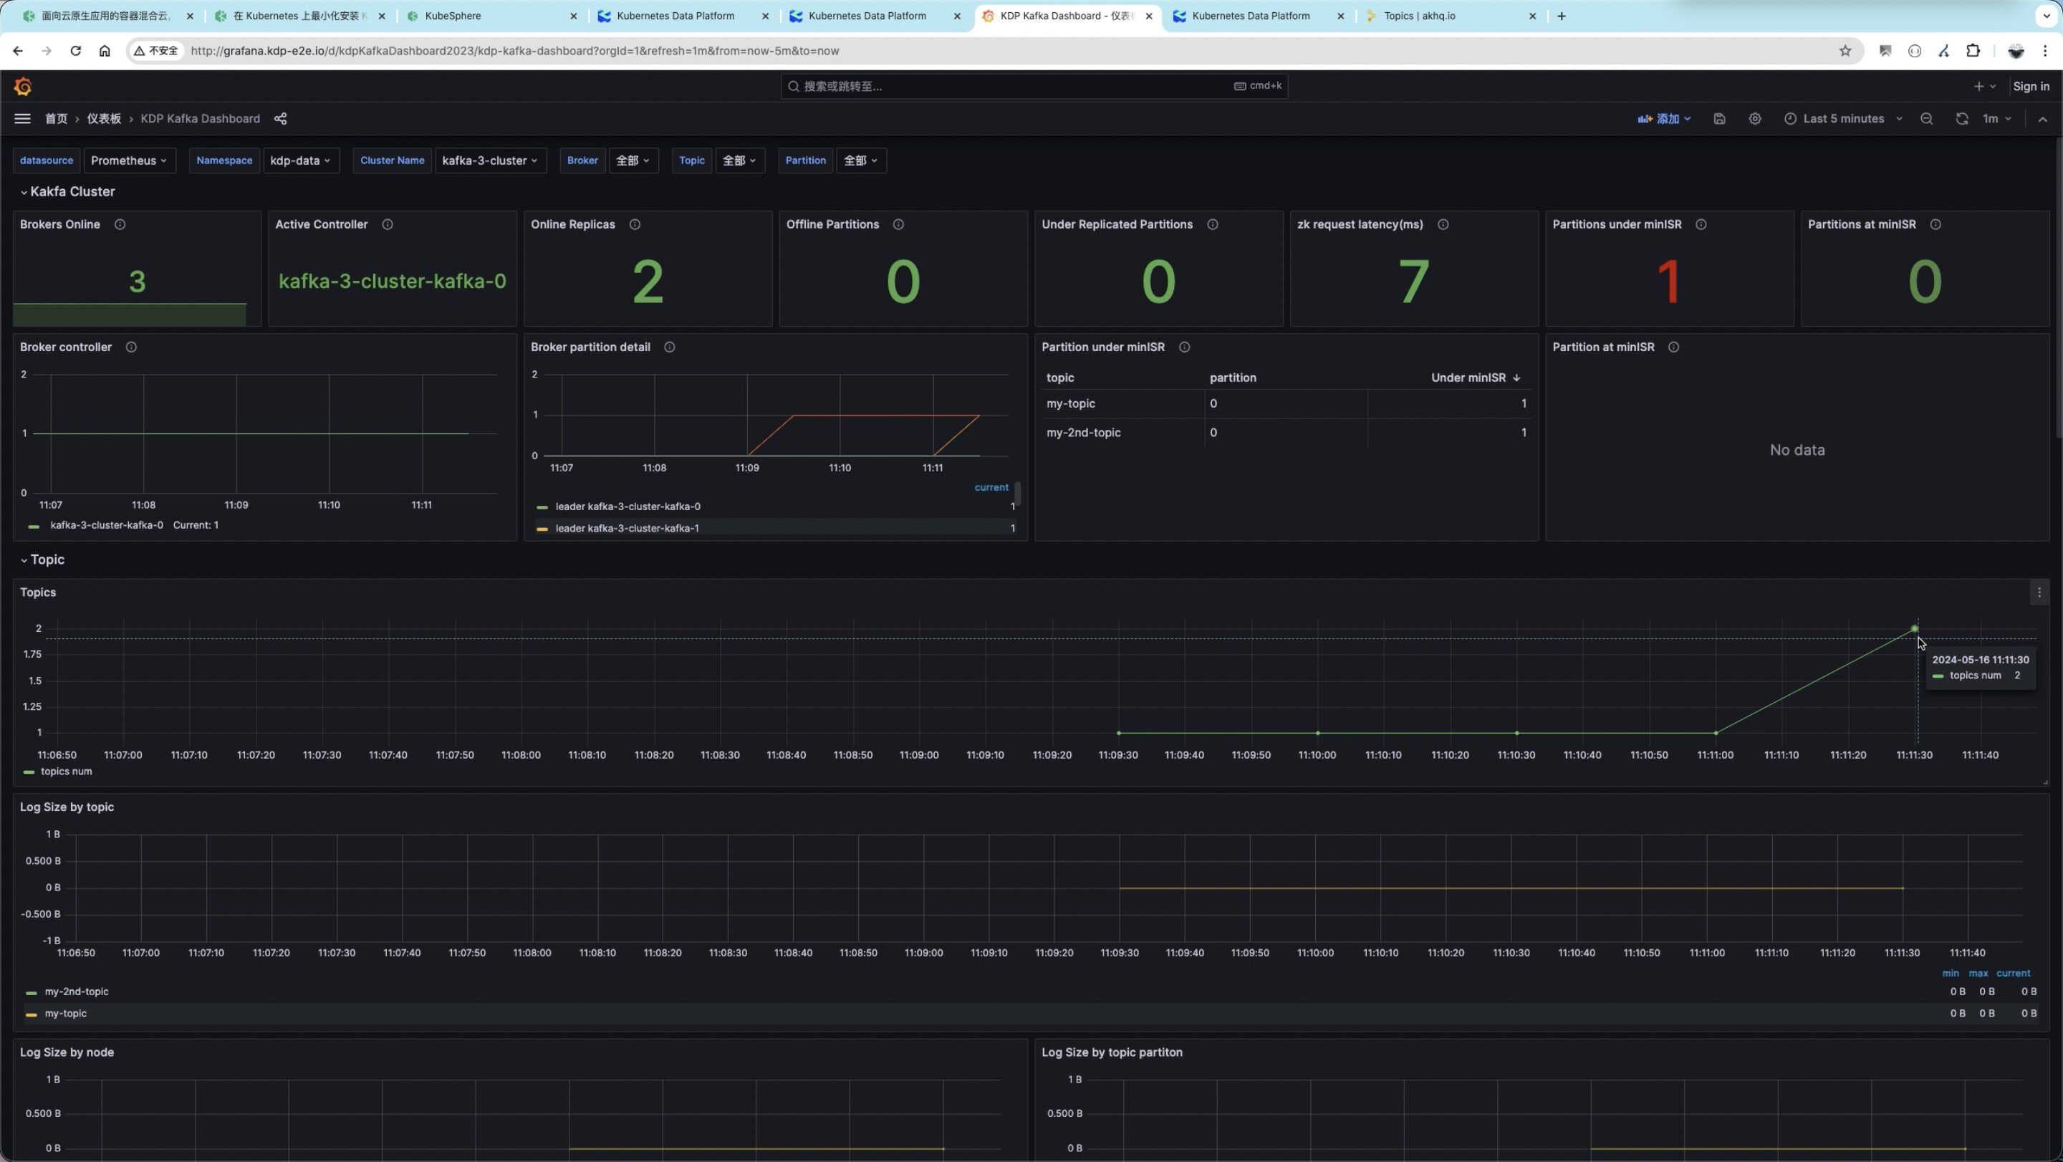Screen dimensions: 2063x1162
Task: Expand the Cluster Name kafka-3-cluster dropdown
Action: coord(489,160)
